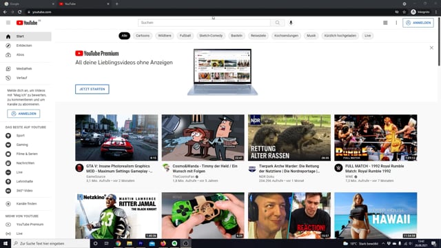Open Chrome from the taskbar
441x248 pixels.
(118, 243)
